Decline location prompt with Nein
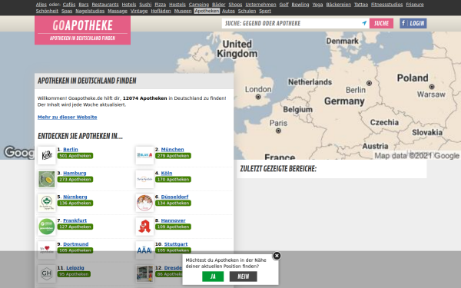 (x=243, y=276)
